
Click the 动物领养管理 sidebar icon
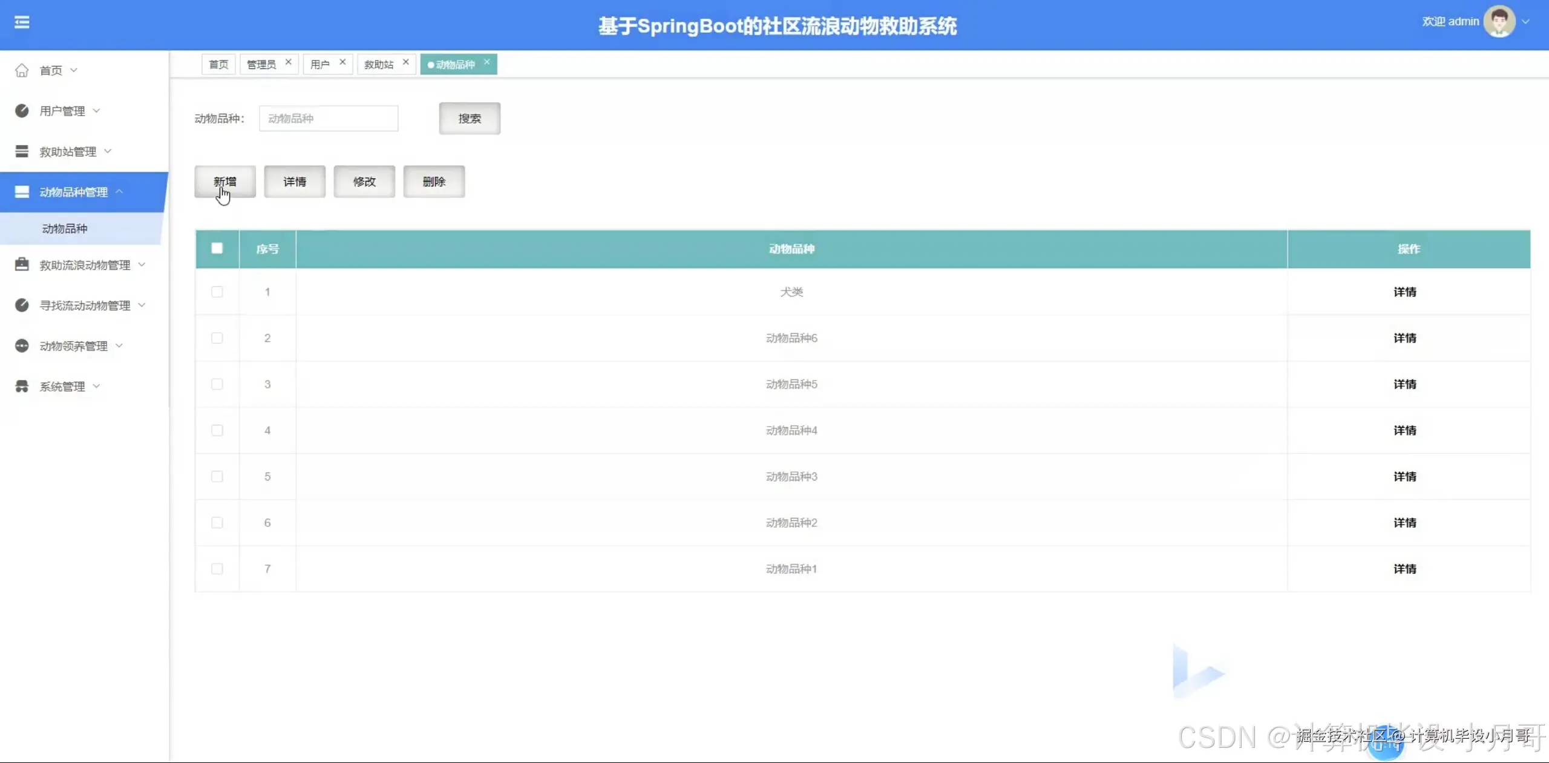point(22,345)
